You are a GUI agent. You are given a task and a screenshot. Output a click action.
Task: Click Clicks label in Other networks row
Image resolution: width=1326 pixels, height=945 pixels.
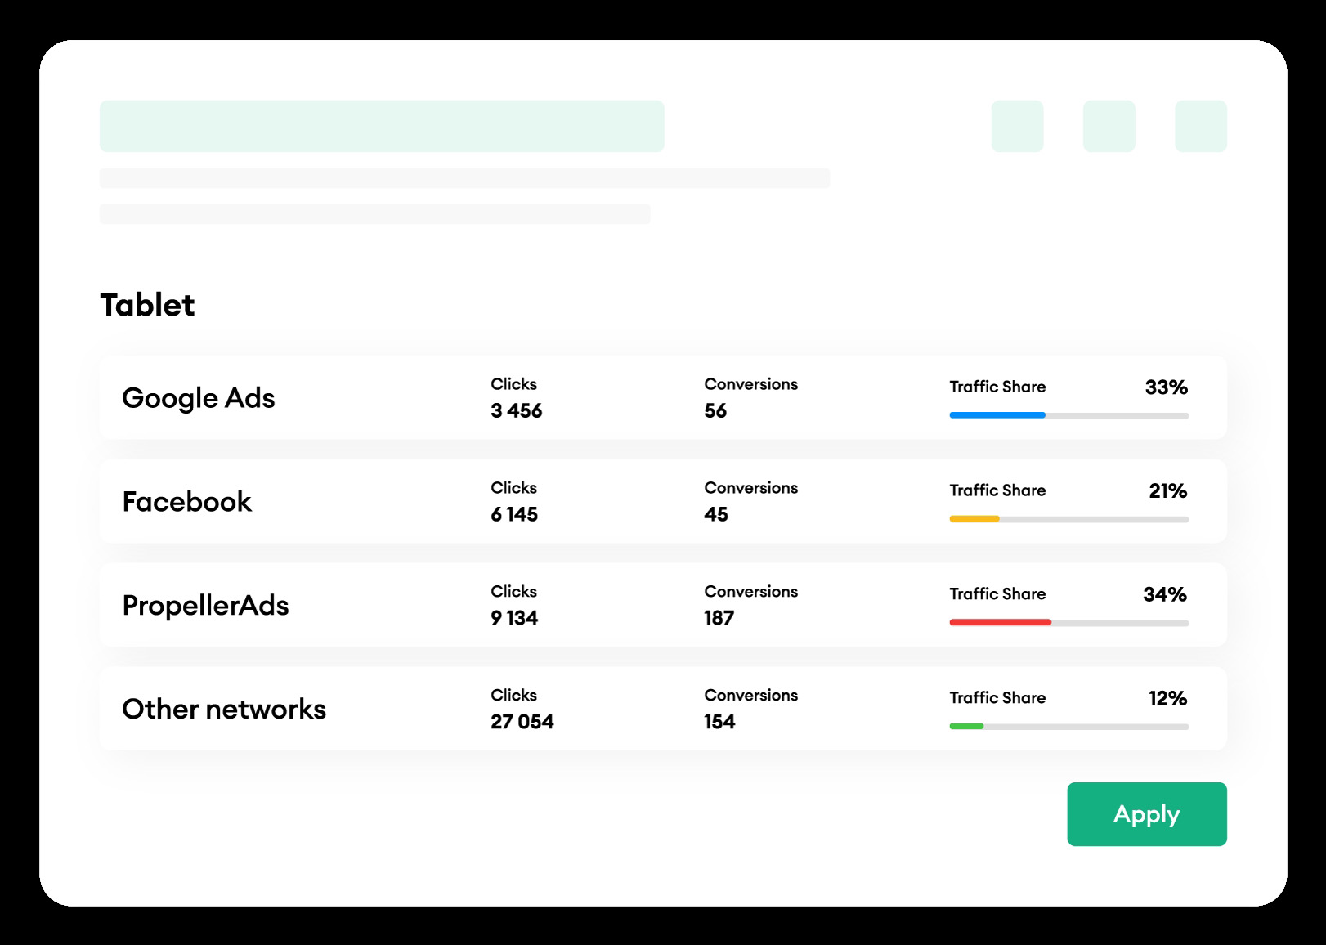pos(513,696)
